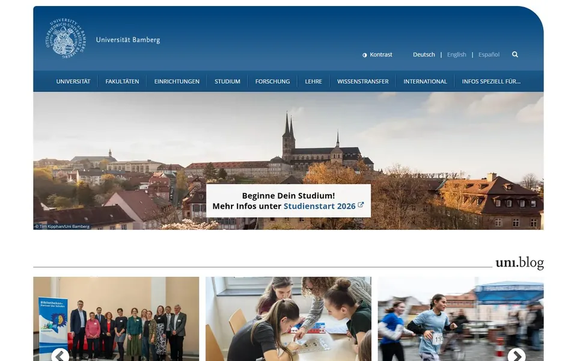Open the uni.blog heading link
577x361 pixels.
tap(519, 263)
